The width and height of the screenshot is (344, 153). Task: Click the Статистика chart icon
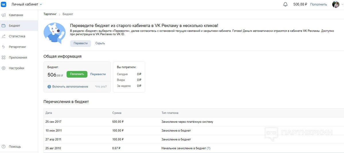(x=3, y=36)
